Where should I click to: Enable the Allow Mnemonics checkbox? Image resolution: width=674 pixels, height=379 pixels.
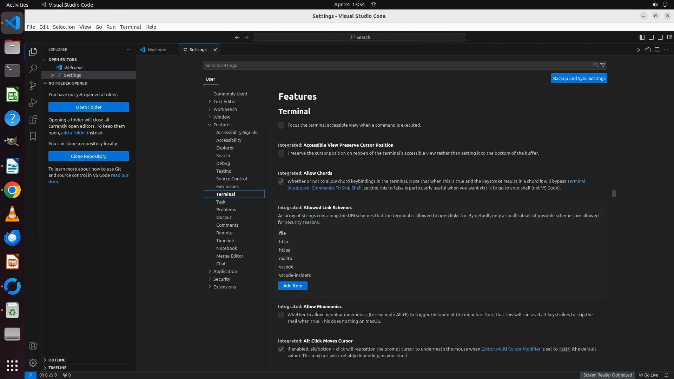coord(281,315)
